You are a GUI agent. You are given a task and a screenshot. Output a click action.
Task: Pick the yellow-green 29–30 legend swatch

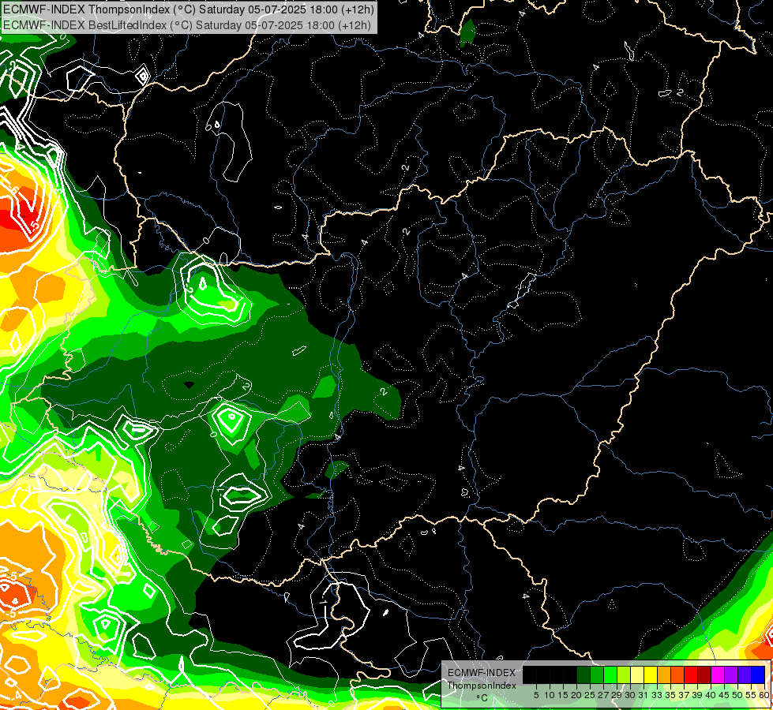point(624,674)
